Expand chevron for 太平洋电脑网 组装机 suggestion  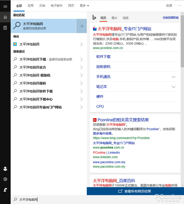[81, 75]
